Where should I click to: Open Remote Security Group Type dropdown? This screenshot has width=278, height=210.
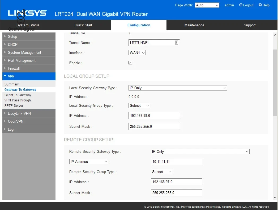click(161, 172)
